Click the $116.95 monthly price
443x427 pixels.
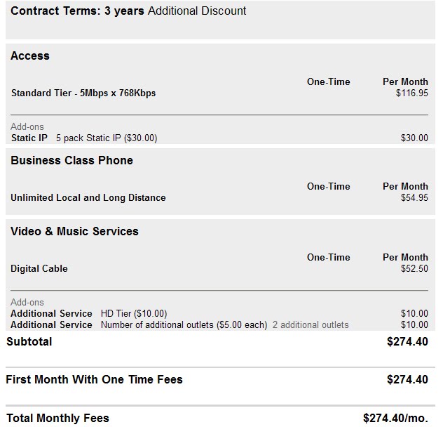point(412,93)
